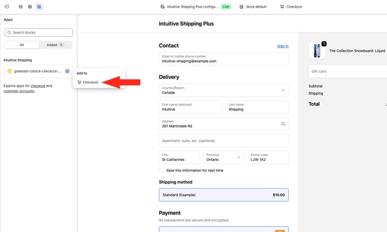
Task: Click the Intuitive Shipping section label
Action: click(x=17, y=60)
